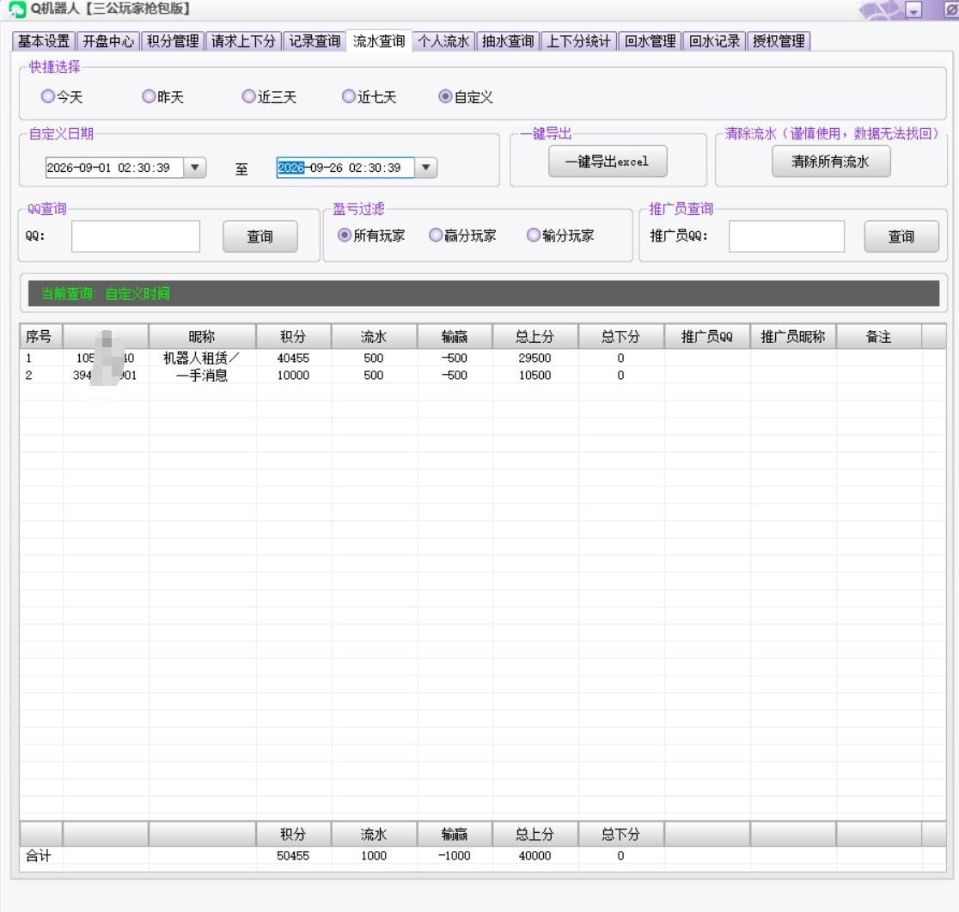Open the 积分管理 tab
Screen dimensions: 959x912
(x=173, y=41)
